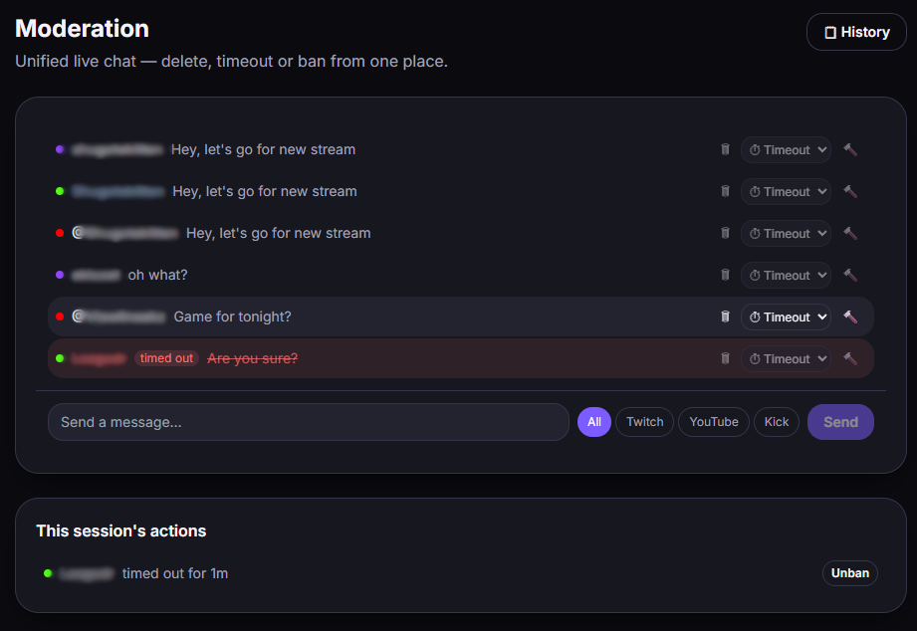Expand Timeout dropdown on first chat message

pyautogui.click(x=786, y=149)
